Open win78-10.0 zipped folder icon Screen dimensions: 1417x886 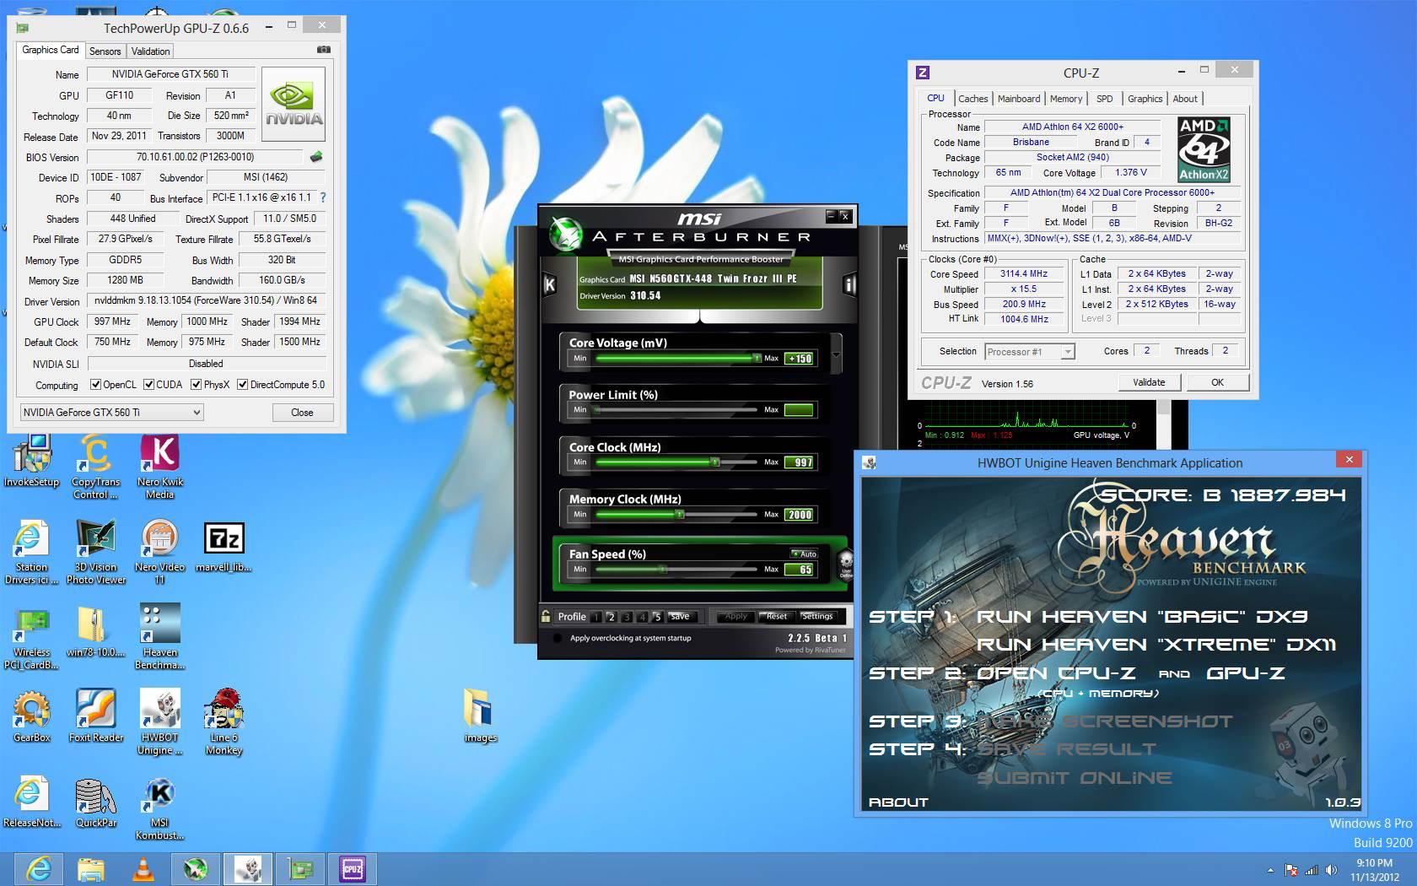pos(95,631)
